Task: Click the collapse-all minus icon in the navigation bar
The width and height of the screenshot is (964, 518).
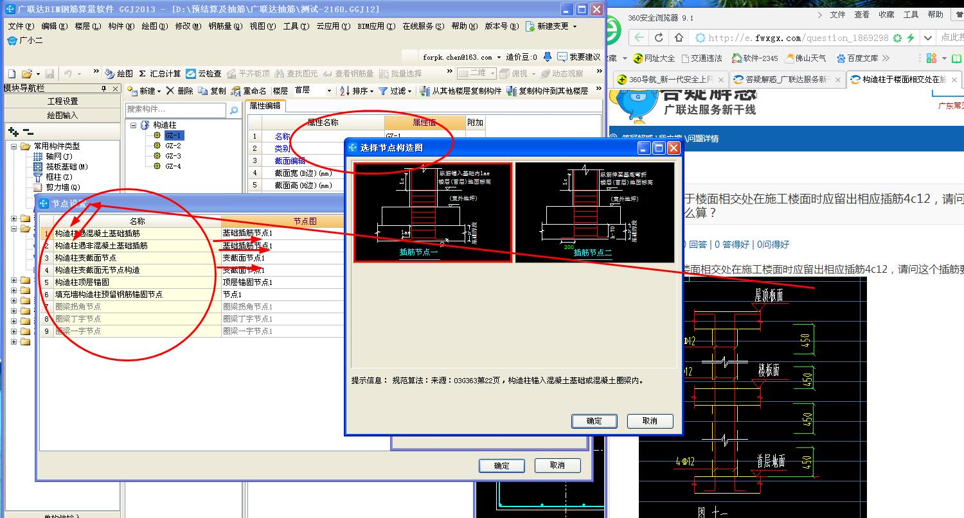Action: (x=28, y=132)
